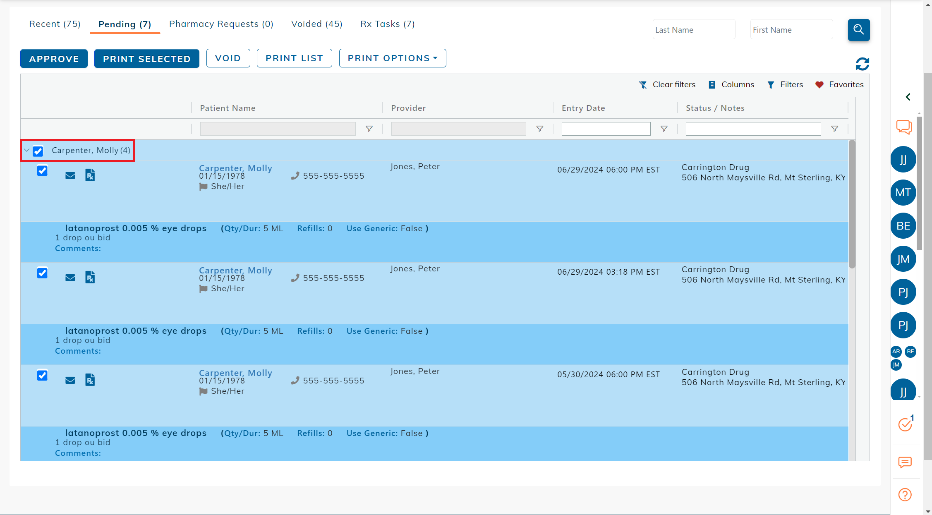Refresh the prescription list
Screen dimensions: 932x515
pos(863,64)
